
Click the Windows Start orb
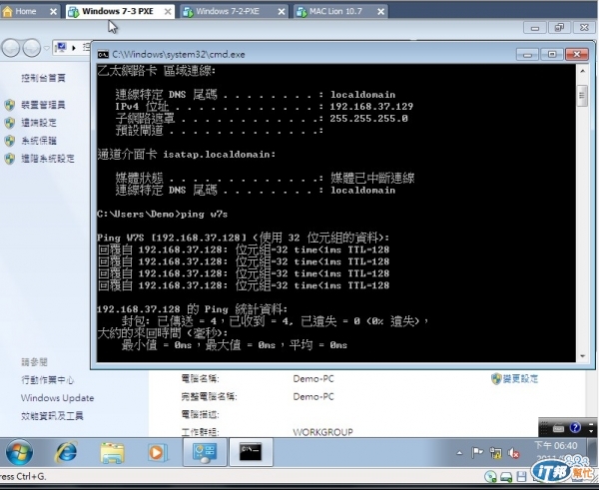pyautogui.click(x=19, y=452)
